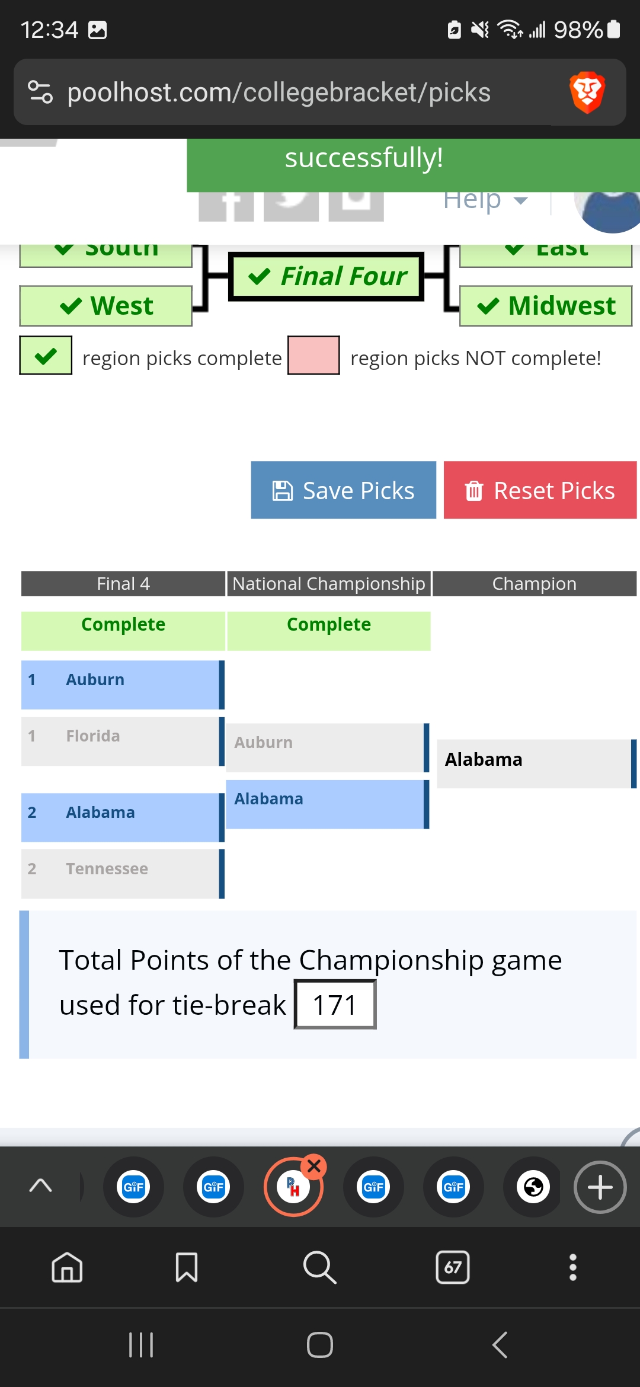
Task: Open site settings icon in address bar
Action: [40, 92]
